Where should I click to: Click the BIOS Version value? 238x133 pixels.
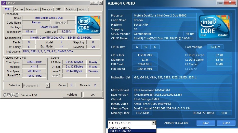182,95
